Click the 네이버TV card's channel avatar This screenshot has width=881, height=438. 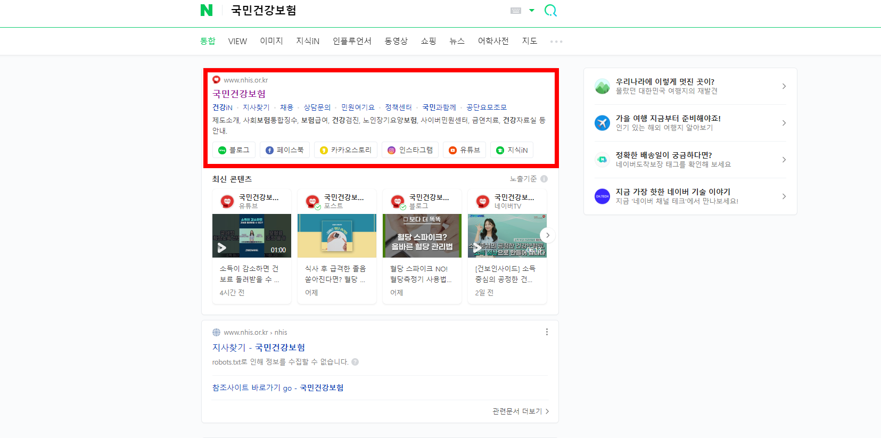coord(483,202)
